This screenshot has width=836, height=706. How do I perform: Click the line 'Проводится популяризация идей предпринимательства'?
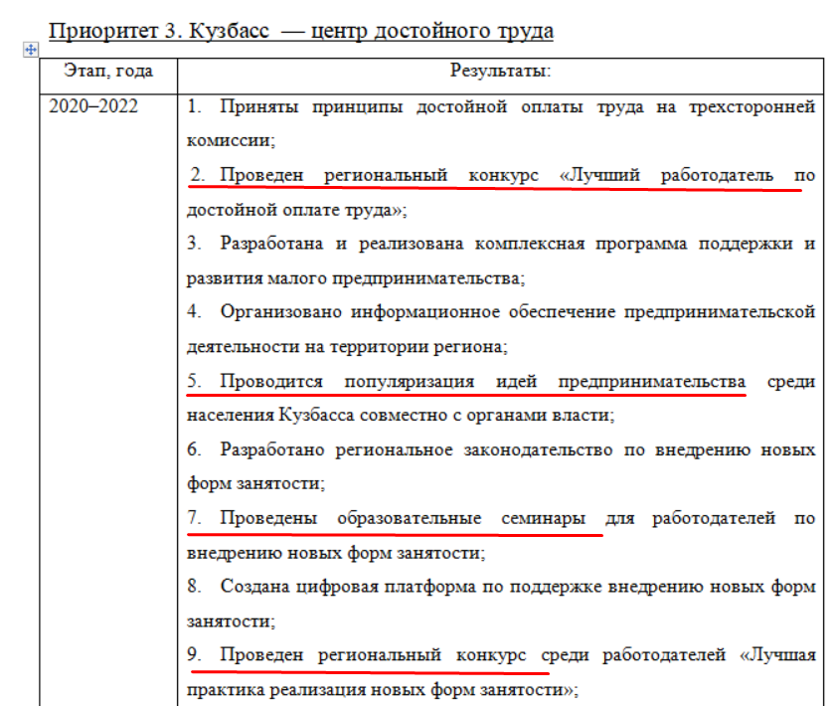(482, 381)
